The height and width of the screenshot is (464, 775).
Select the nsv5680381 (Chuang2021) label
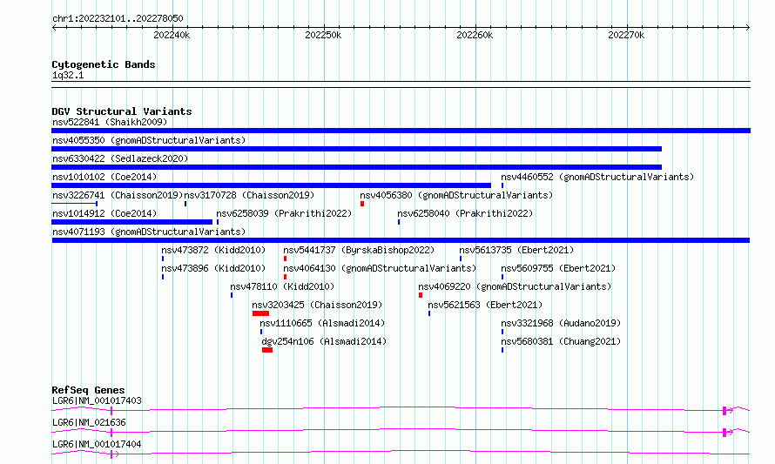[x=561, y=341]
